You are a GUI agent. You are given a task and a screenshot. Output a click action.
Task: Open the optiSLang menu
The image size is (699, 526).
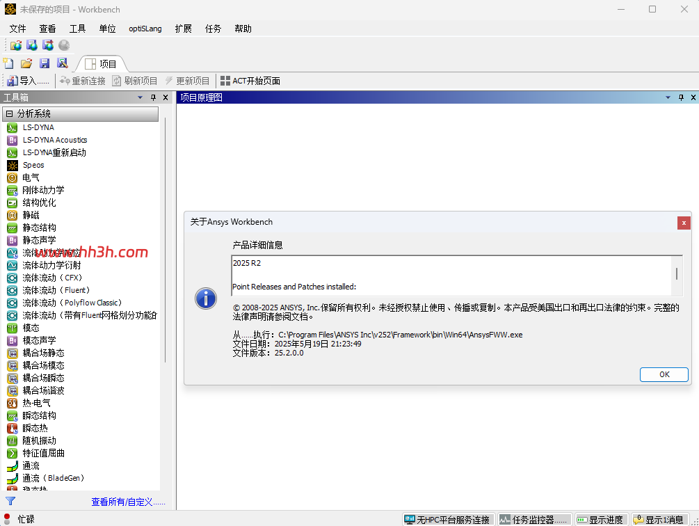tap(145, 29)
